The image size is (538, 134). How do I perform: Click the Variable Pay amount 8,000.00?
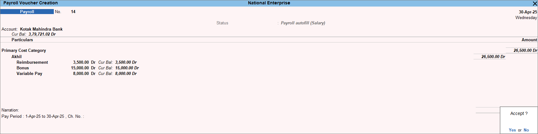pyautogui.click(x=81, y=73)
